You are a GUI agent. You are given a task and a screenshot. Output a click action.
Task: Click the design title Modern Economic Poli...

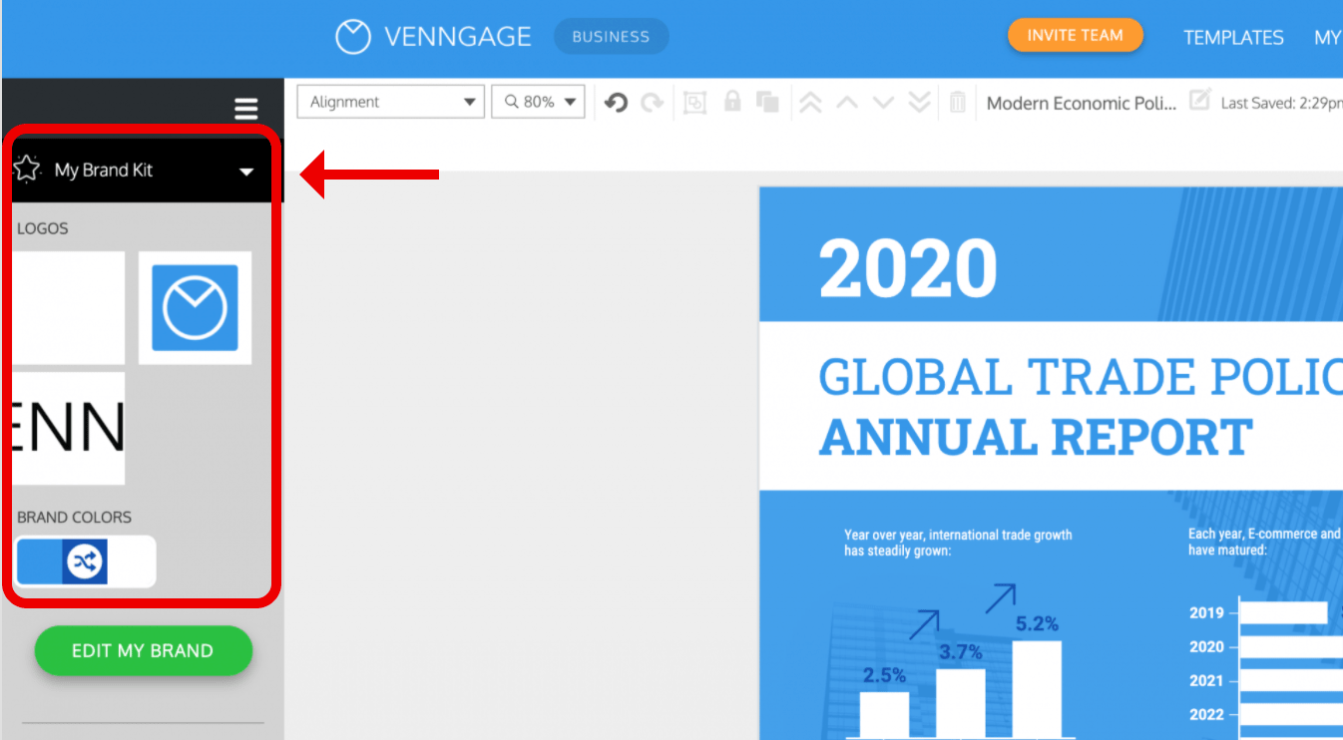[1082, 103]
